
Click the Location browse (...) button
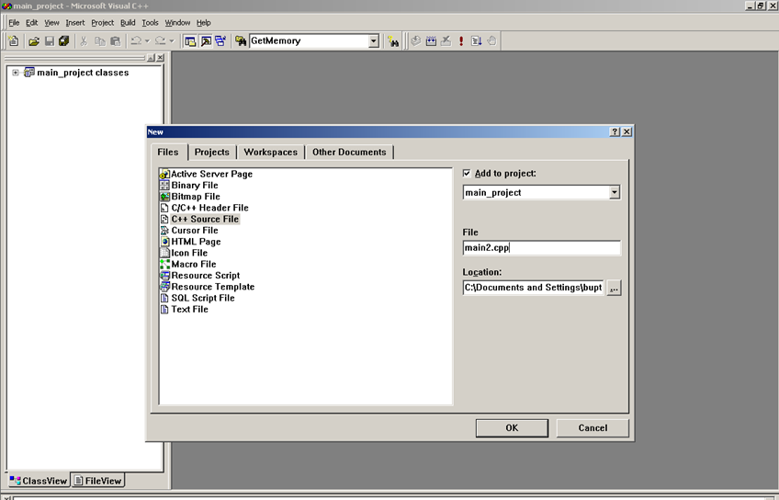pyautogui.click(x=614, y=288)
